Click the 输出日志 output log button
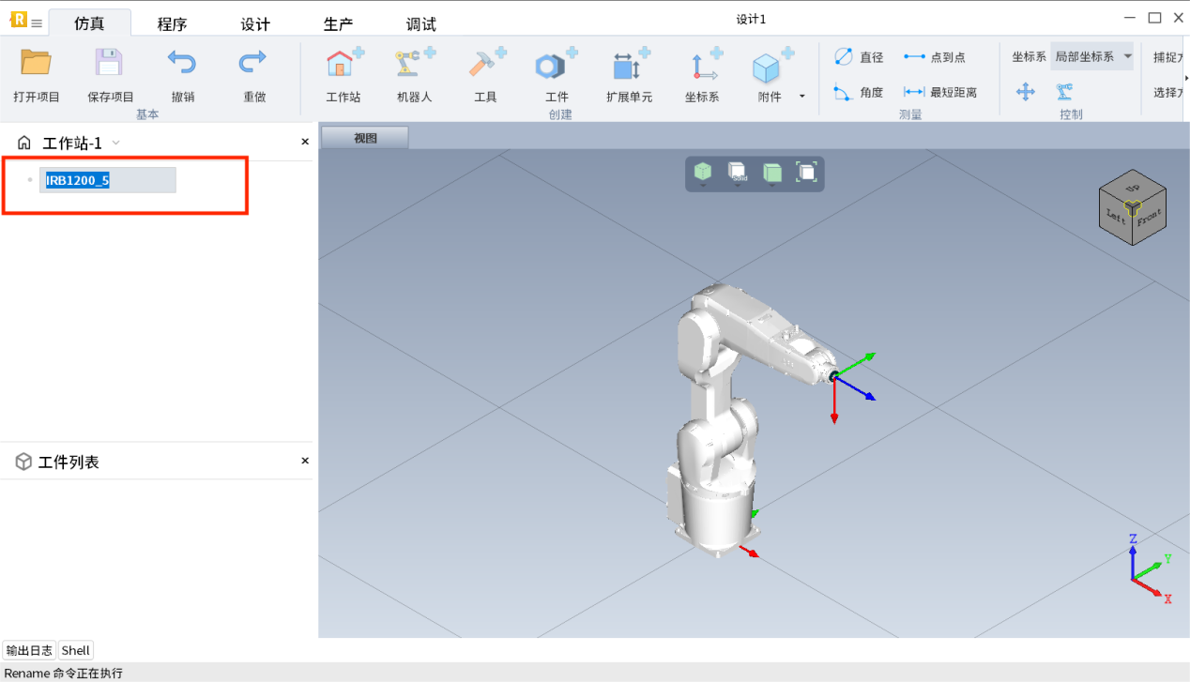The image size is (1190, 682). point(29,650)
